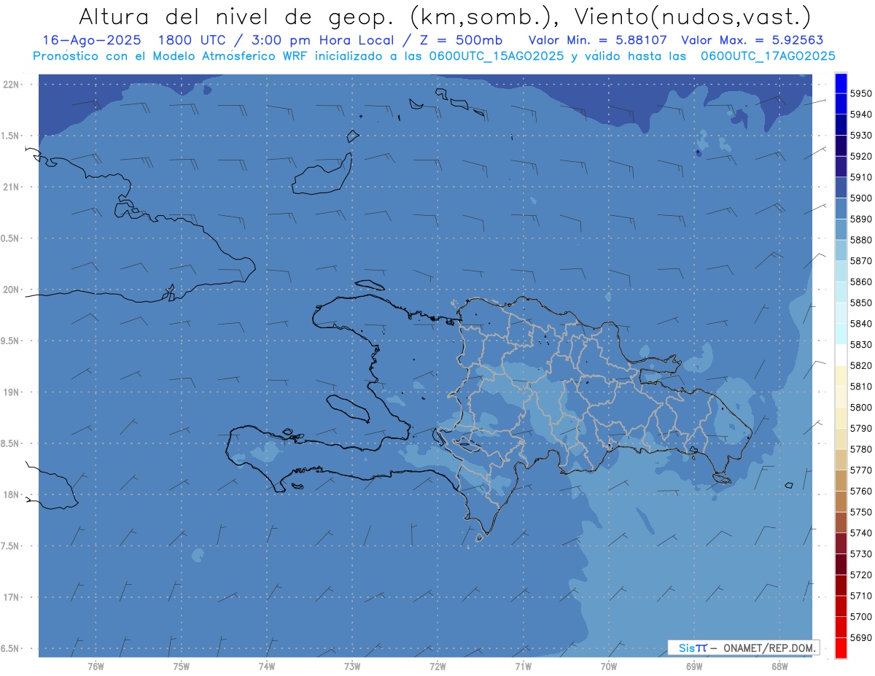The width and height of the screenshot is (875, 676).
Task: Click the '8.5N' latitude axis label
Action: (10, 444)
